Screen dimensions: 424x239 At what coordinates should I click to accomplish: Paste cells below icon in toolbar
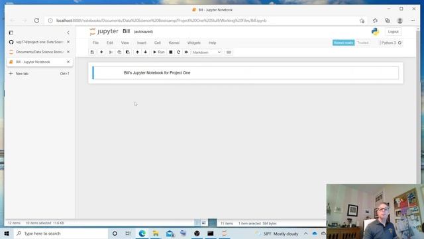pyautogui.click(x=128, y=52)
